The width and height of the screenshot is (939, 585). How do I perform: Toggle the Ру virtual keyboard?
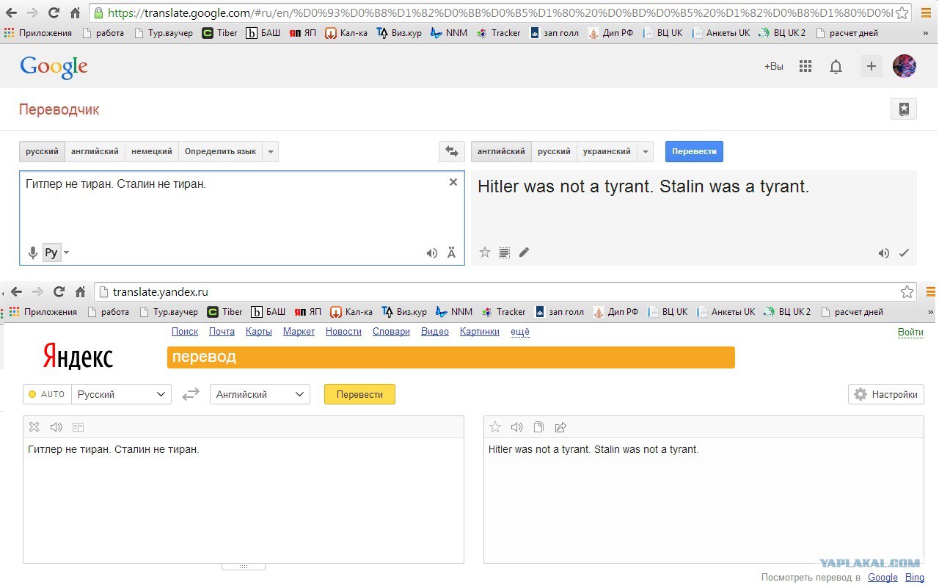tap(51, 252)
